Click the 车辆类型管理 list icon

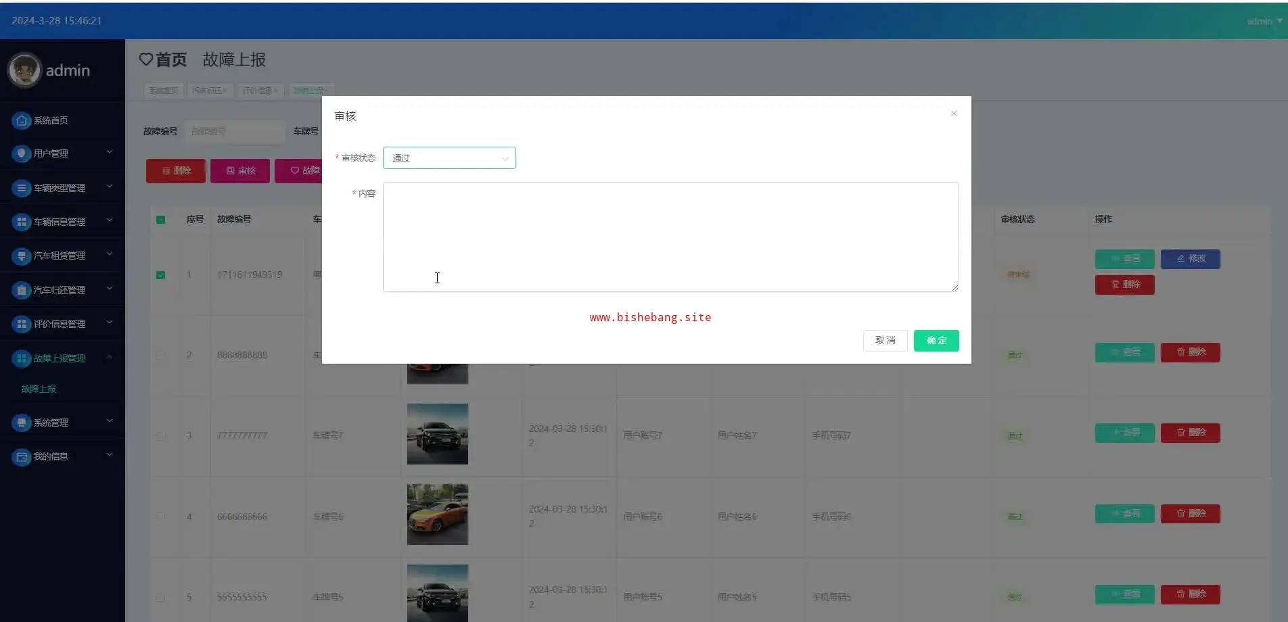pos(22,188)
